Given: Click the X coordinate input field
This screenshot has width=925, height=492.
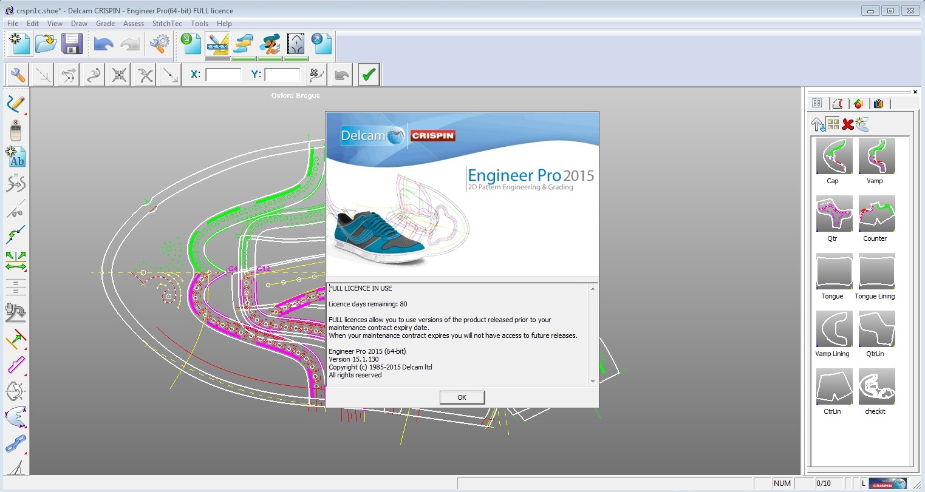Looking at the screenshot, I should pyautogui.click(x=224, y=75).
